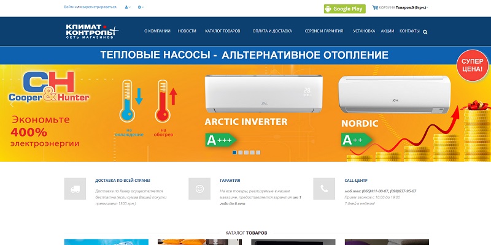Click the 'Супер цена!' red badge
The image size is (491, 245).
pos(472,66)
